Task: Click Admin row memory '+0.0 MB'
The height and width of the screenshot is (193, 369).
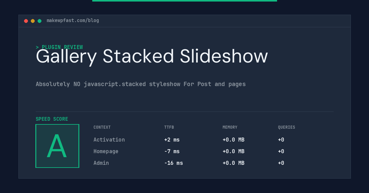Action: click(x=233, y=163)
